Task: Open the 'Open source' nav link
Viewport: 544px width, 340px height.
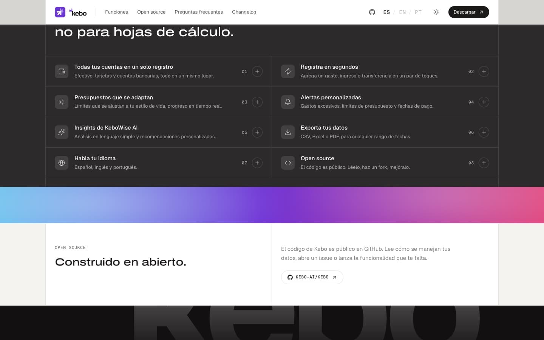Action: coord(151,12)
